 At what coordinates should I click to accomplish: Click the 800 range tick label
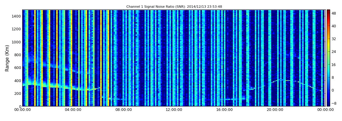[x=18, y=55]
